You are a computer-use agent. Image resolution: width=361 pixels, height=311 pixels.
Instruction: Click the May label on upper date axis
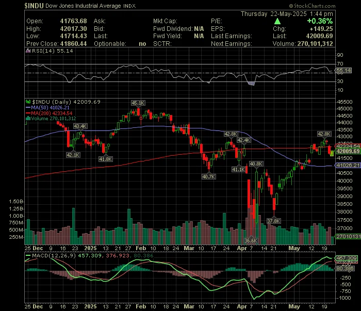(294, 249)
